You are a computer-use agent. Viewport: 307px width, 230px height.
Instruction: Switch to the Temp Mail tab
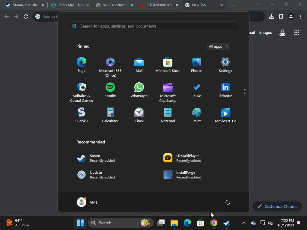point(70,5)
